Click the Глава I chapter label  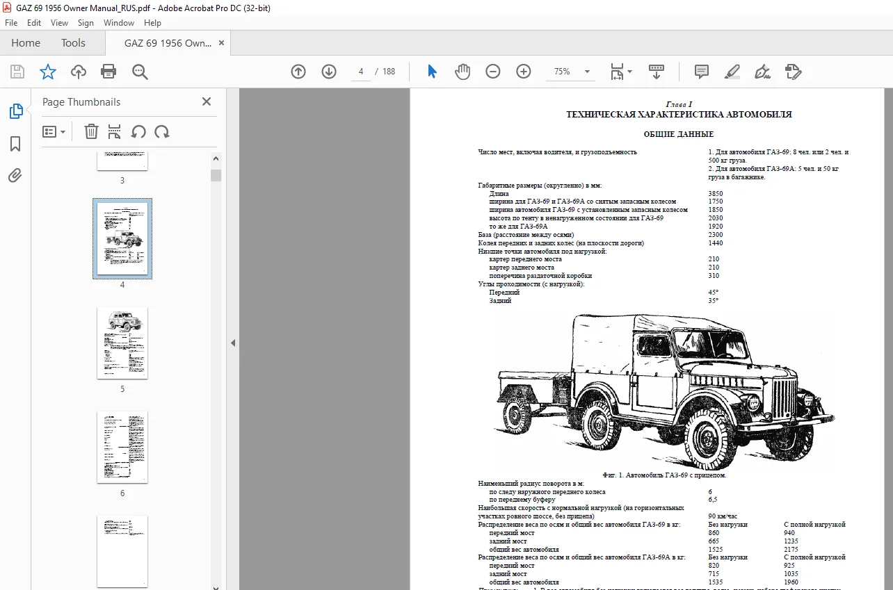[679, 104]
